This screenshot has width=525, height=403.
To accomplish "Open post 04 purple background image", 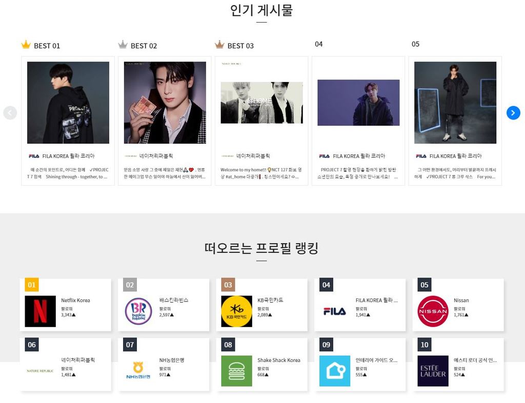I will [x=358, y=103].
